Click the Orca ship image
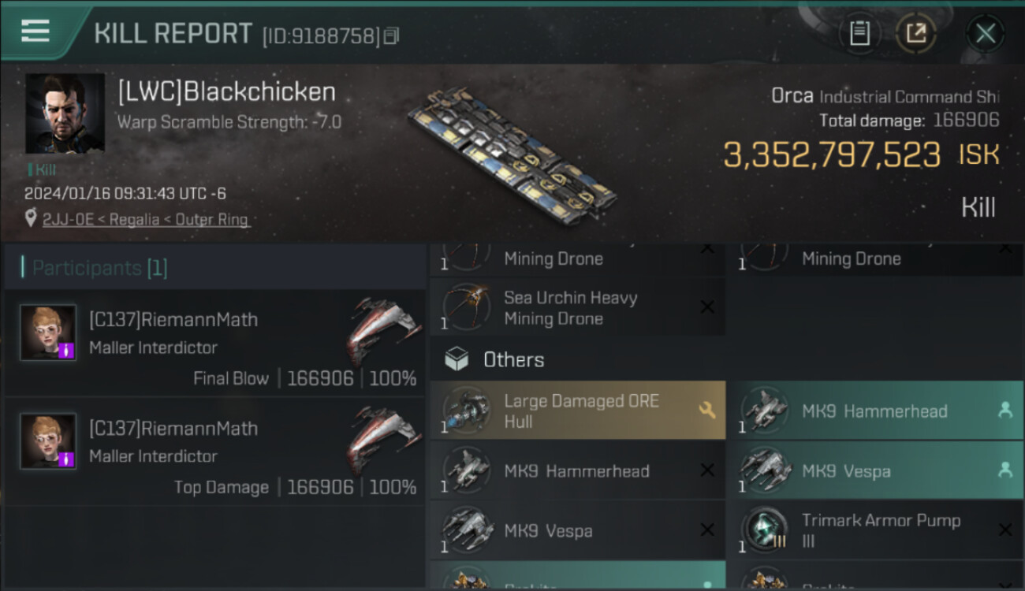Image resolution: width=1025 pixels, height=591 pixels. click(512, 154)
